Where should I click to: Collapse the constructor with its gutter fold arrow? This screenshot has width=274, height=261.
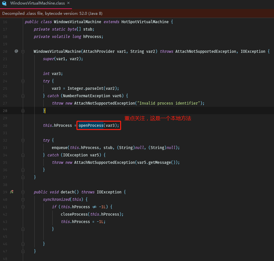(x=23, y=51)
